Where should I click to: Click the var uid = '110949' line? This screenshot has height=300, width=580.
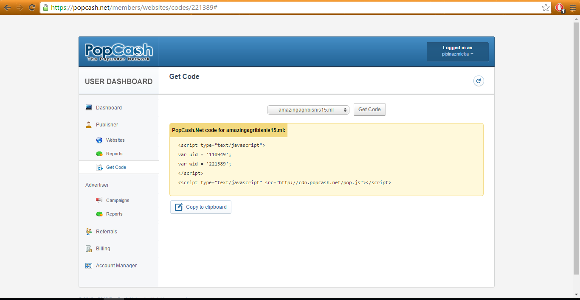(x=205, y=154)
